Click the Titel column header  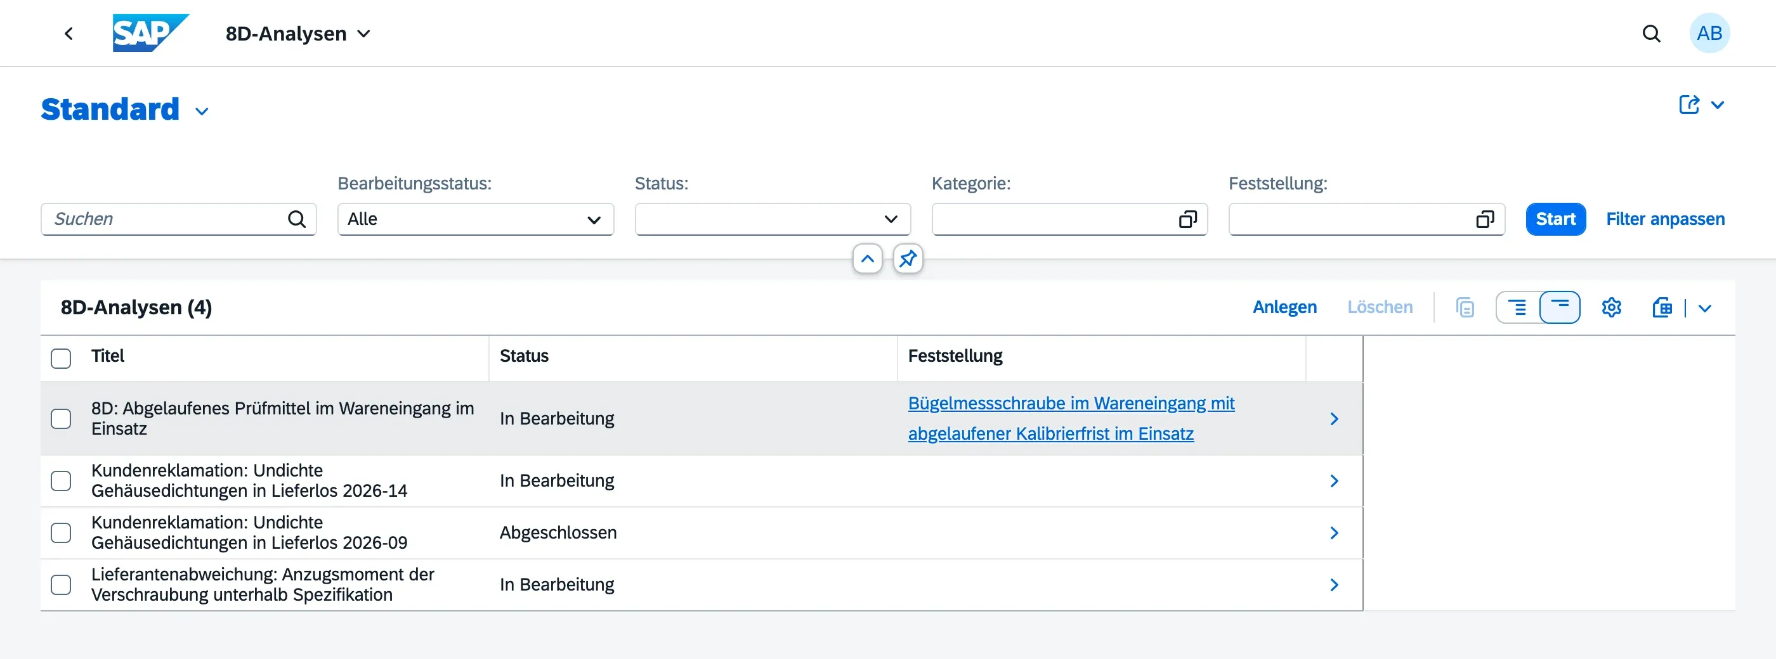click(285, 357)
